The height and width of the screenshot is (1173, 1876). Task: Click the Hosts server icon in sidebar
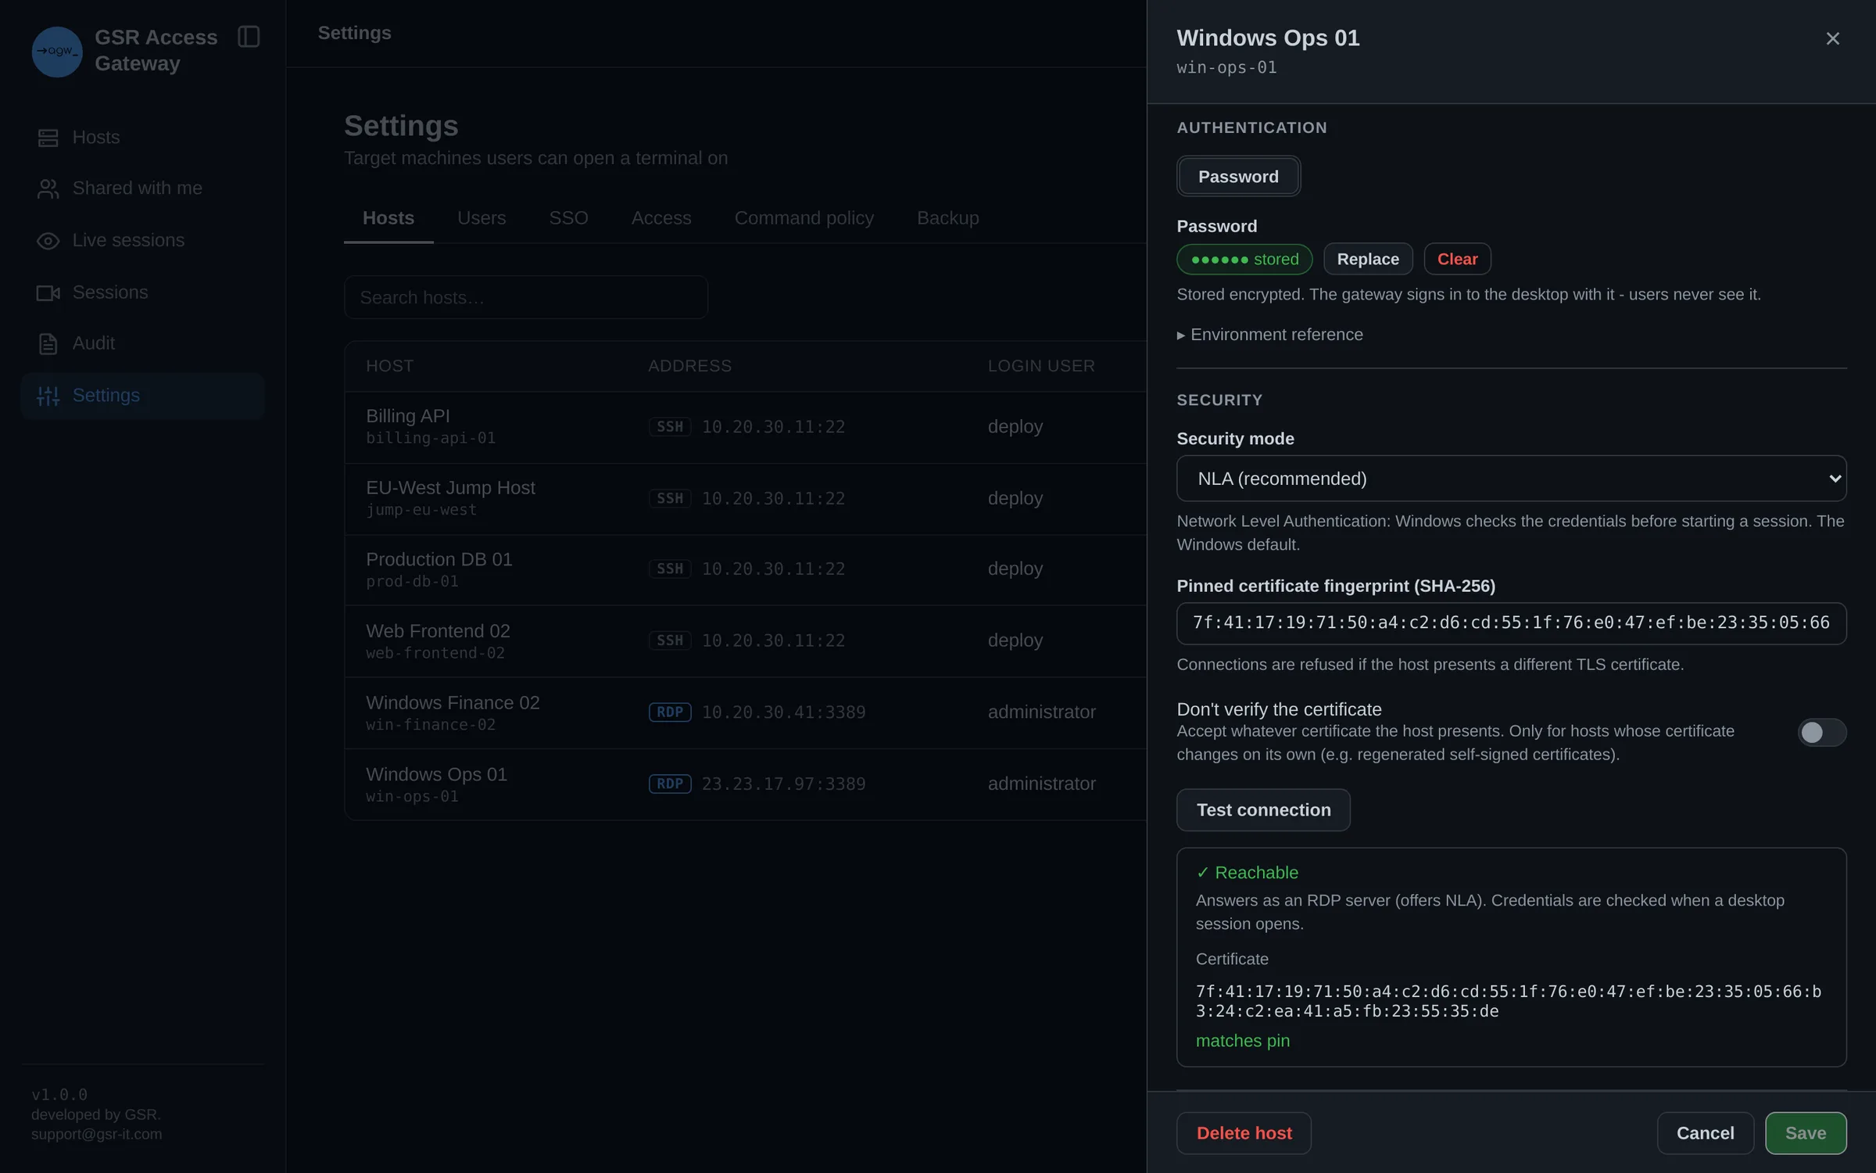(48, 138)
